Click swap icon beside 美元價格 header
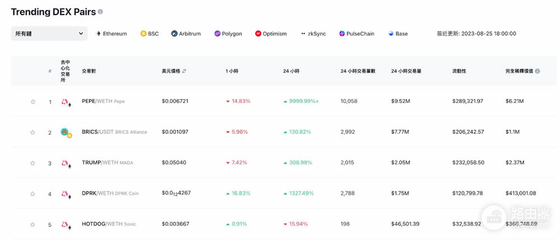Image resolution: width=560 pixels, height=240 pixels. click(184, 71)
